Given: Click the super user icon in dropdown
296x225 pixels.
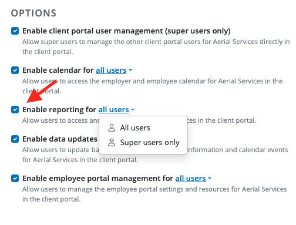Looking at the screenshot, I should pyautogui.click(x=112, y=142).
